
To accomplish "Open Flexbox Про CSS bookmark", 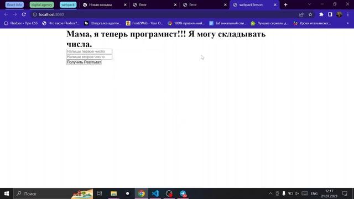I will coord(21,23).
